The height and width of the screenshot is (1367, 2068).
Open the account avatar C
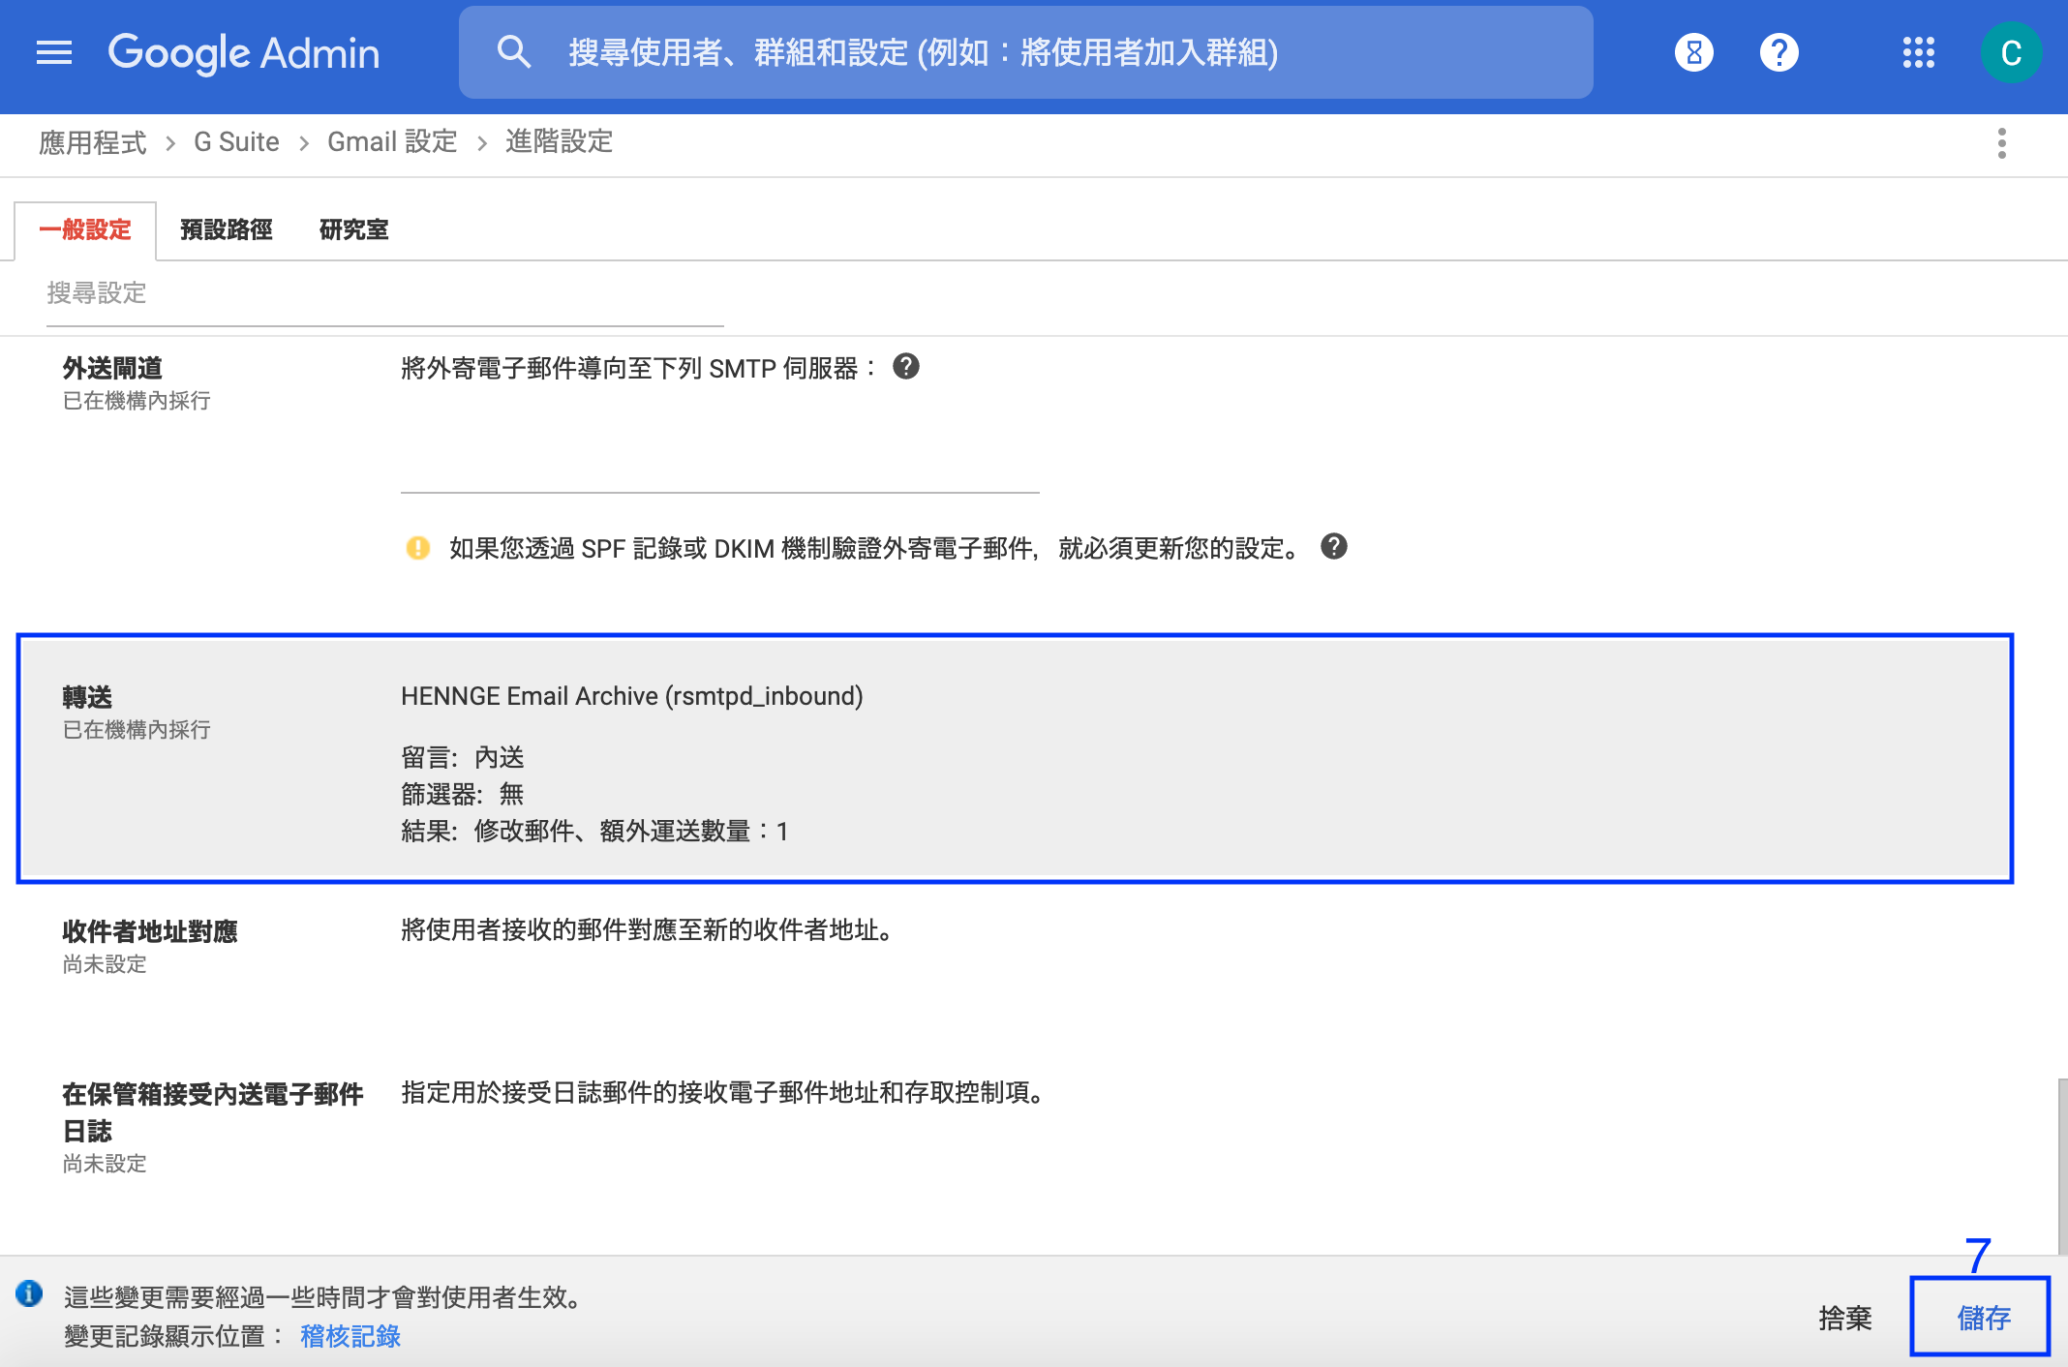point(2011,52)
